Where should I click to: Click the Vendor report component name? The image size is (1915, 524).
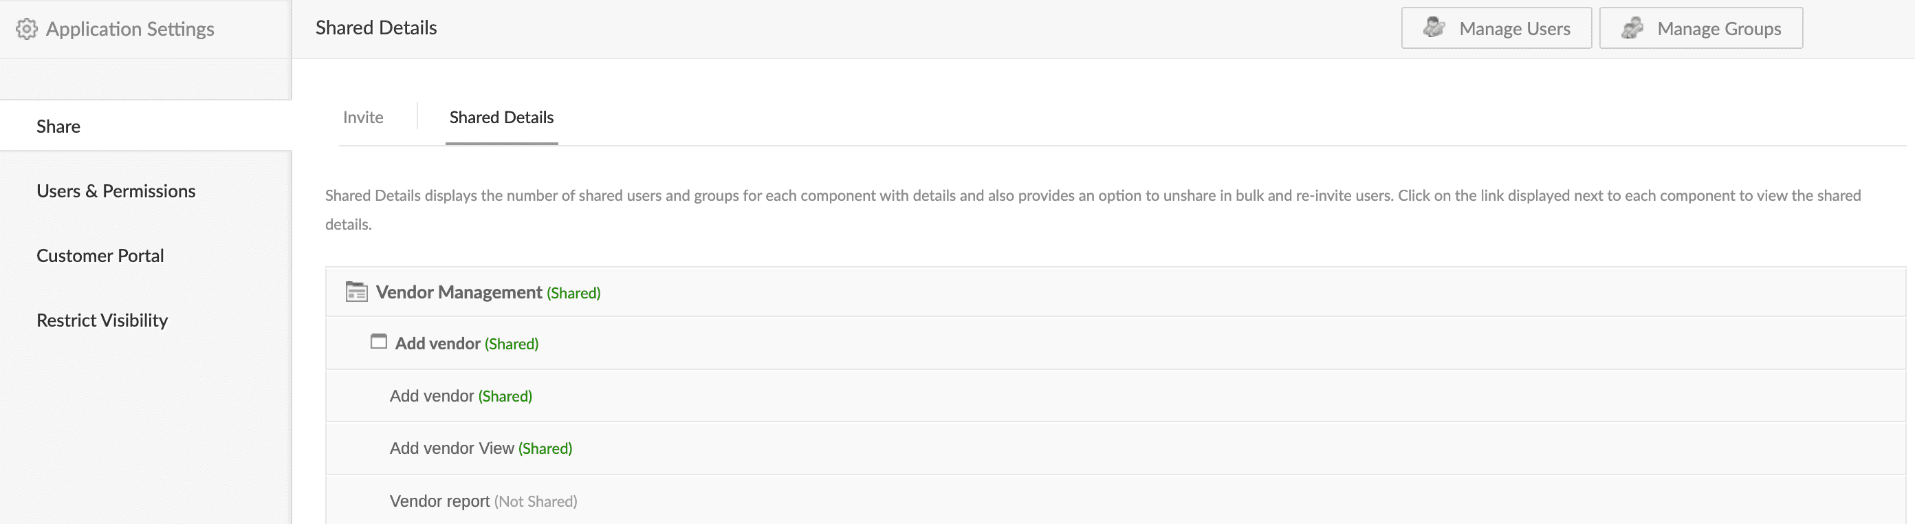(439, 501)
